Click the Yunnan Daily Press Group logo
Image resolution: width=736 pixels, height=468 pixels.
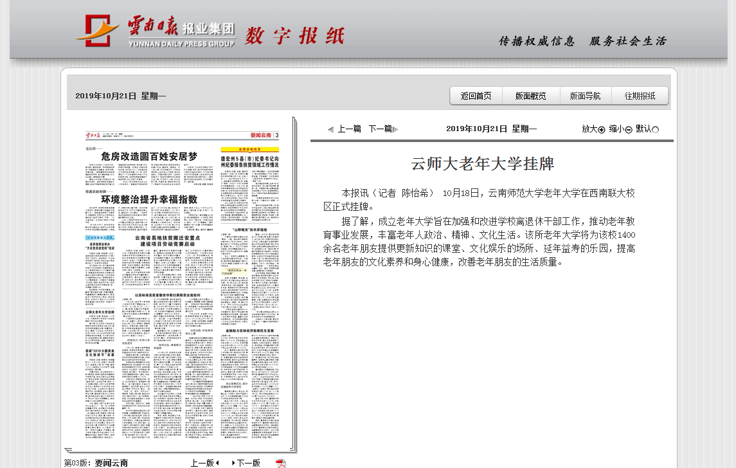(x=155, y=32)
